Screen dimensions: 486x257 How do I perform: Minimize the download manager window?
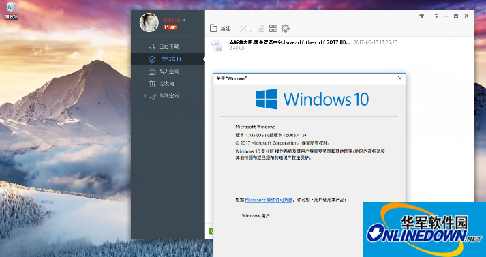[x=446, y=16]
